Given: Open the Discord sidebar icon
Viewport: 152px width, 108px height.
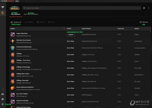Looking at the screenshot, I should tap(3, 94).
